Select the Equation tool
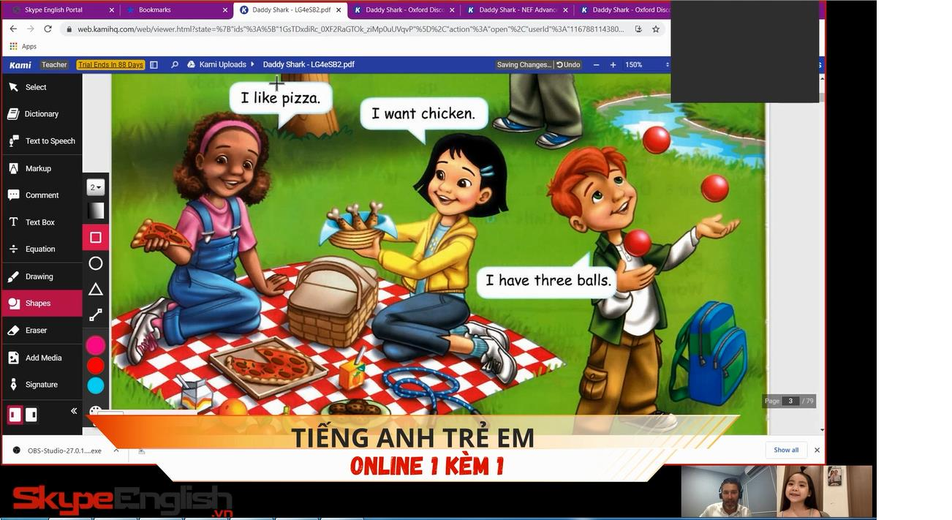Image resolution: width=952 pixels, height=520 pixels. point(42,249)
